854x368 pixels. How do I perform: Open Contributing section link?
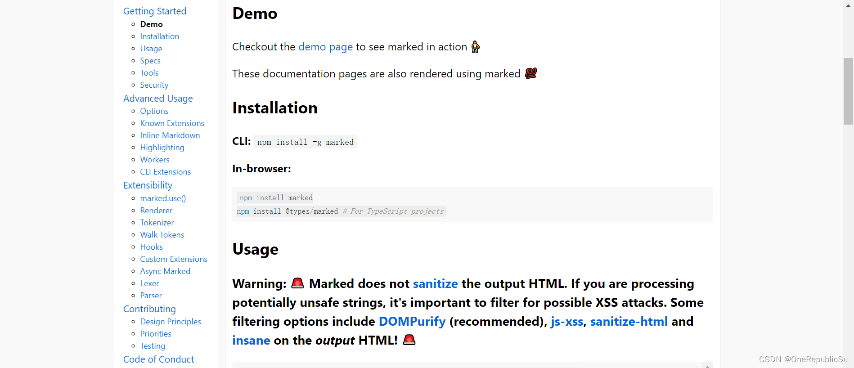point(150,309)
